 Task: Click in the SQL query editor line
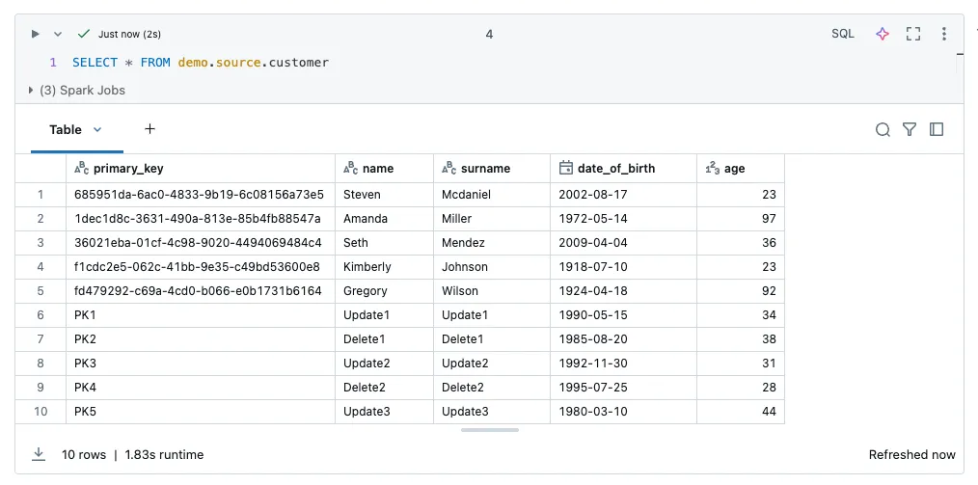tap(386, 63)
